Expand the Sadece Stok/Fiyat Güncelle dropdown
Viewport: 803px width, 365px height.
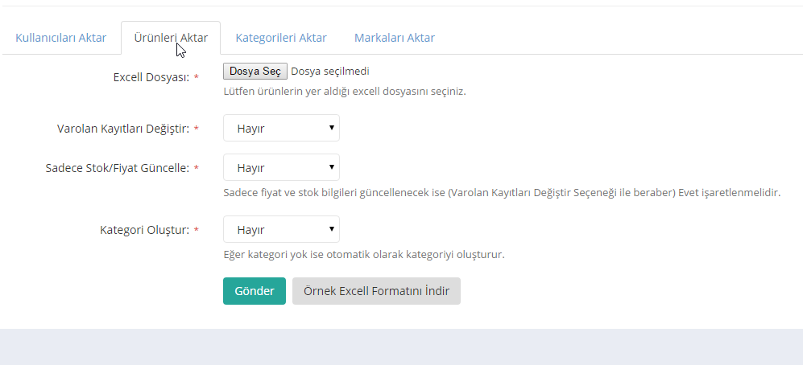(x=281, y=167)
